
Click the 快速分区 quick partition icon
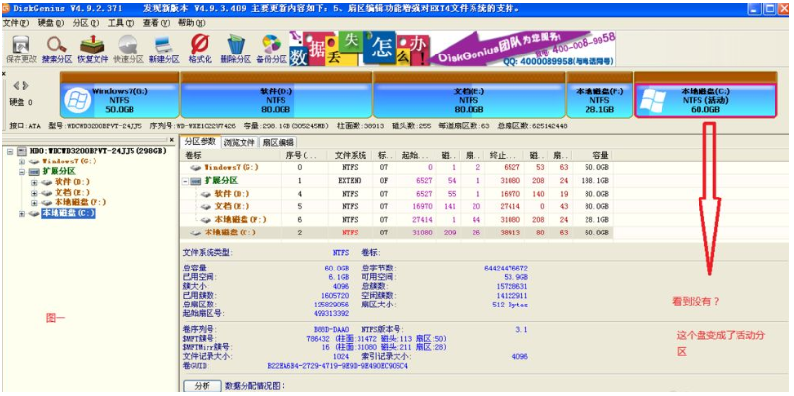pyautogui.click(x=128, y=47)
